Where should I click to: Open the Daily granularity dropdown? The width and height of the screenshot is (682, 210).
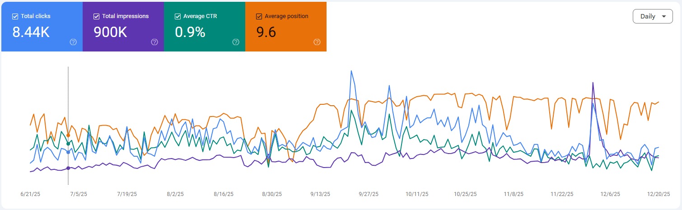[653, 16]
